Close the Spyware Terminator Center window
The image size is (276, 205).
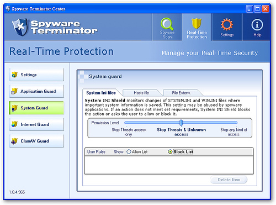click(x=266, y=9)
